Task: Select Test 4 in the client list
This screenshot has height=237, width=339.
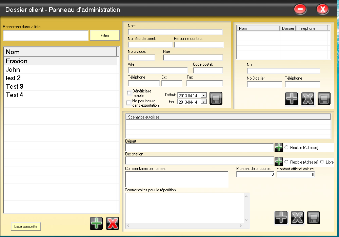Action: pyautogui.click(x=60, y=95)
